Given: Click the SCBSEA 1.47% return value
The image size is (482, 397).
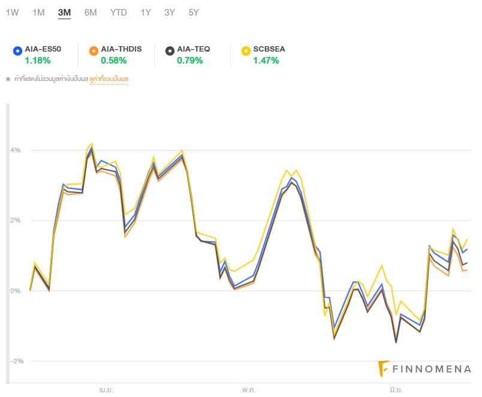Looking at the screenshot, I should [265, 61].
